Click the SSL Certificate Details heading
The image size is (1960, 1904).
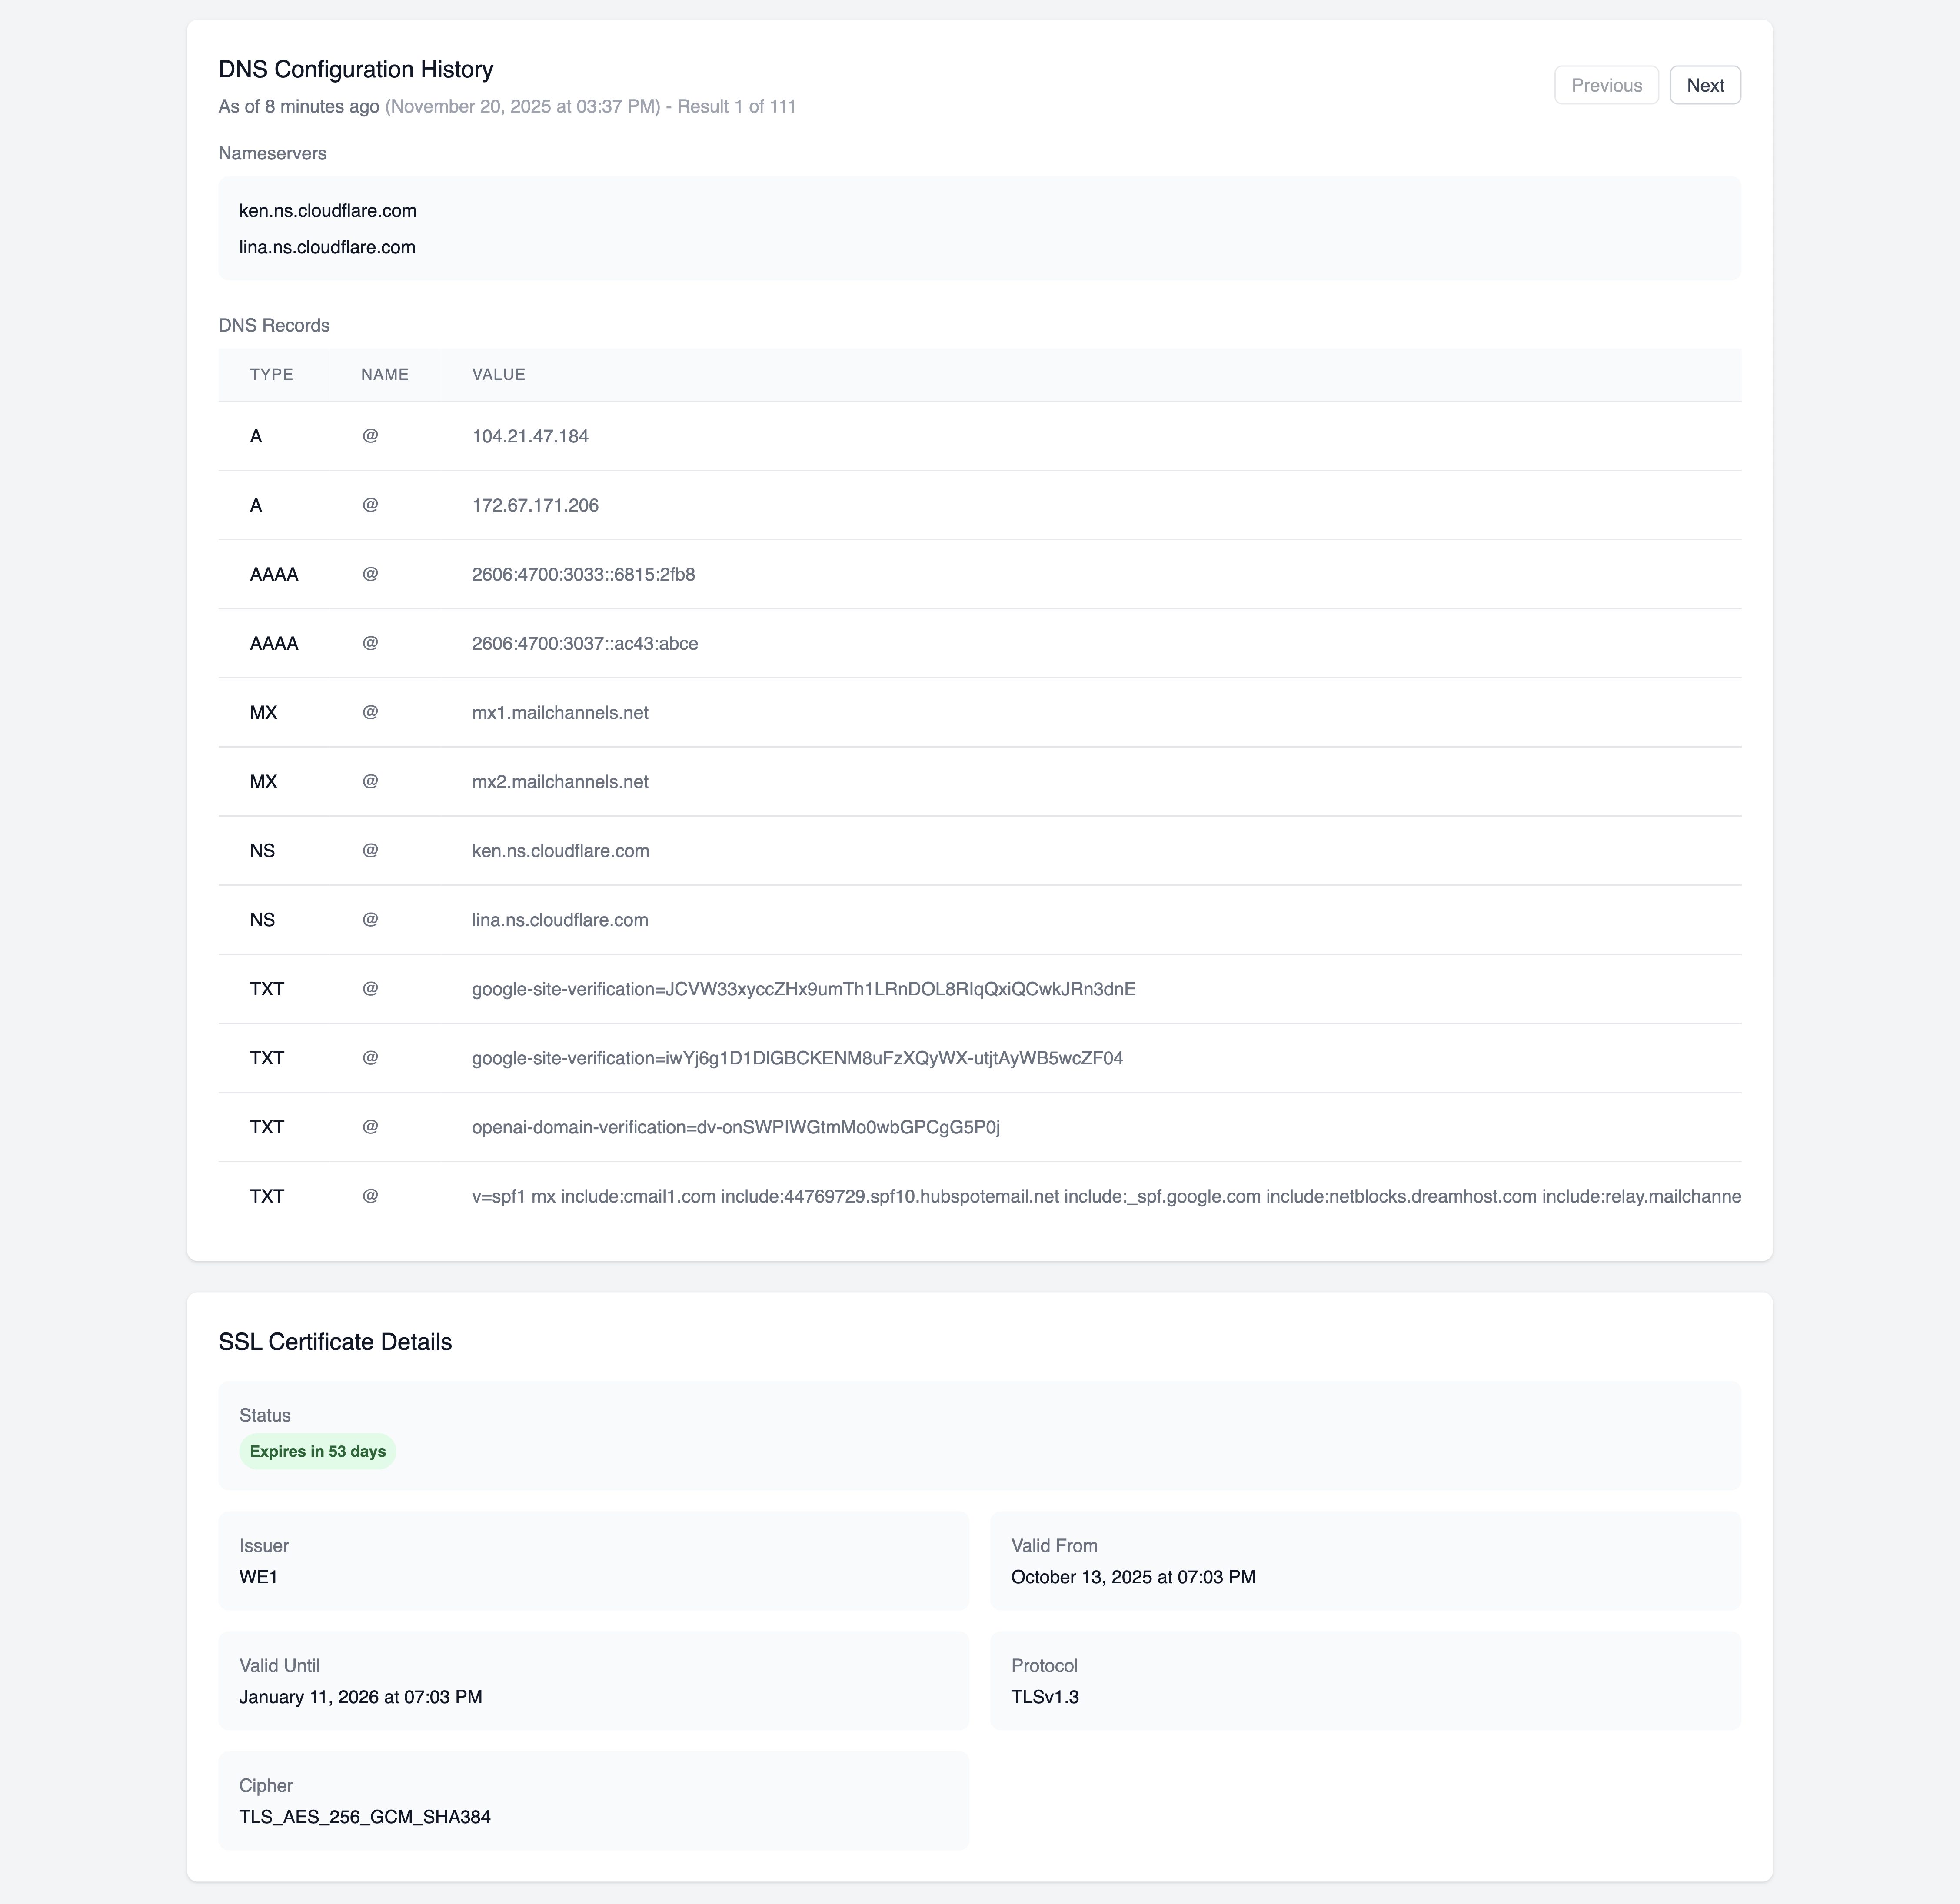click(335, 1342)
